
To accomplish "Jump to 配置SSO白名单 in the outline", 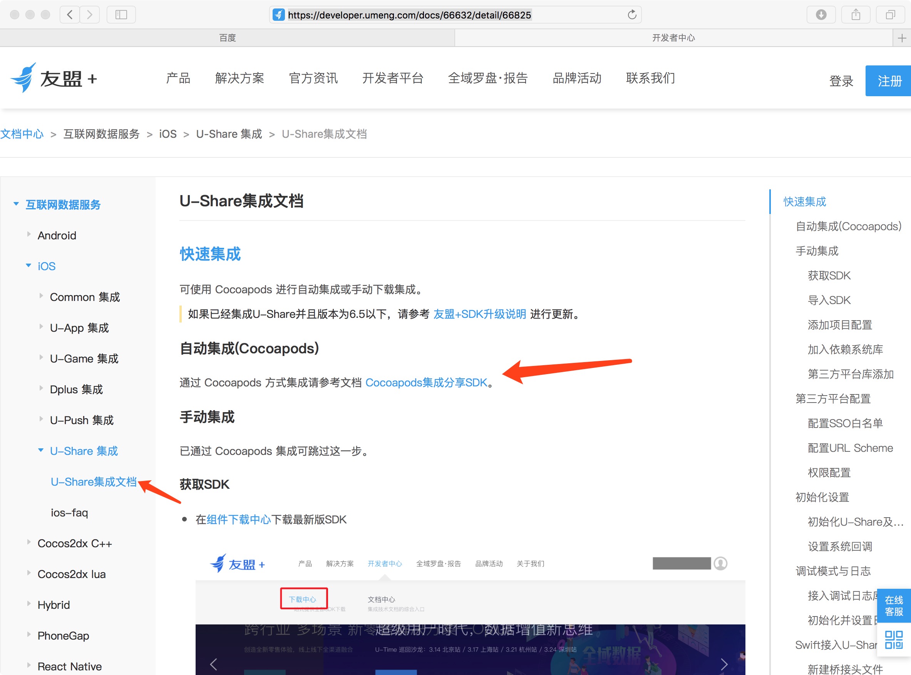I will pos(845,423).
